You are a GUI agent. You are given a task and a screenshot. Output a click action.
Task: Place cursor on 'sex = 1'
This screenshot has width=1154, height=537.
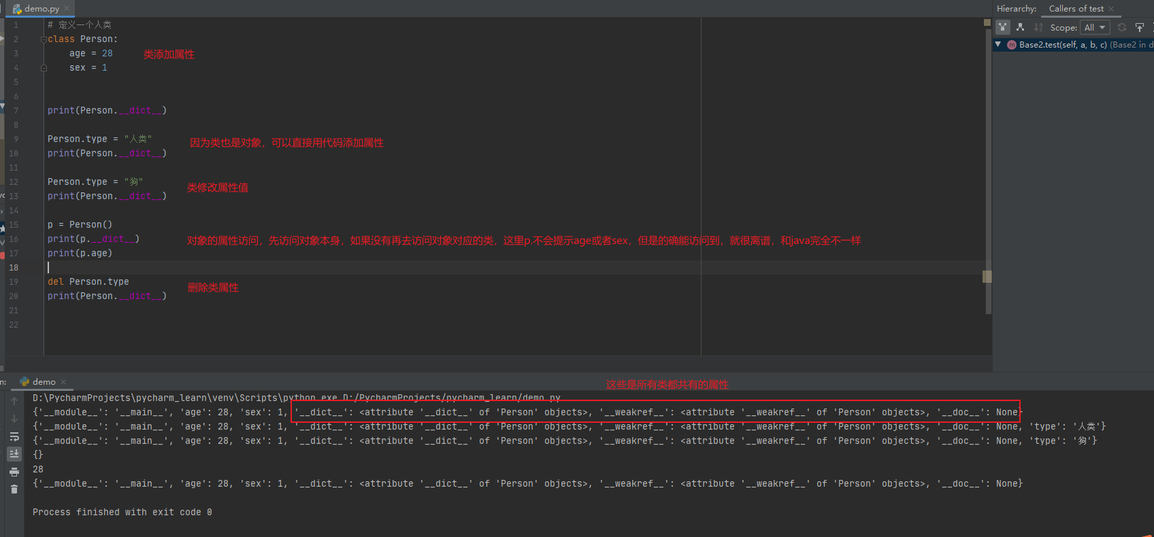click(88, 68)
